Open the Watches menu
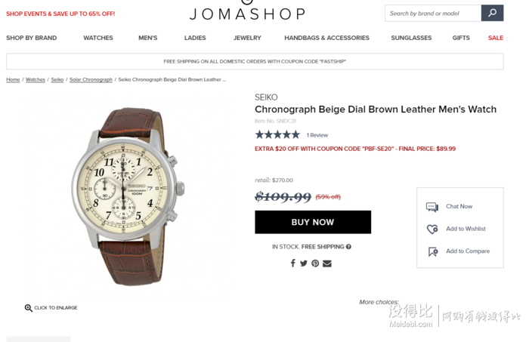This screenshot has height=342, width=529. click(98, 38)
